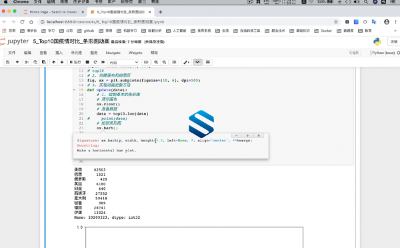Toggle the highlighted toolbar button beside the pen icon
400x248 pixels.
pos(198,62)
